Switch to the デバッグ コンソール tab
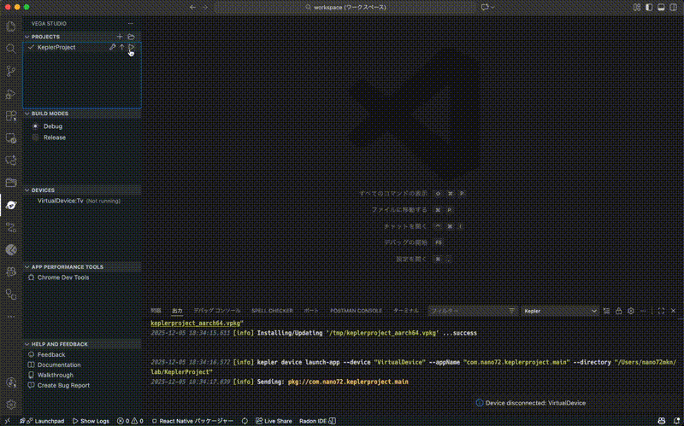 pyautogui.click(x=217, y=311)
